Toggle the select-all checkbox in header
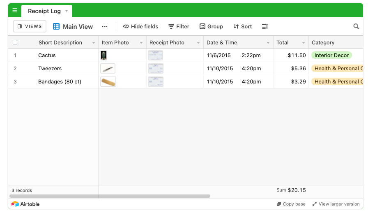The height and width of the screenshot is (215, 368). pos(15,42)
